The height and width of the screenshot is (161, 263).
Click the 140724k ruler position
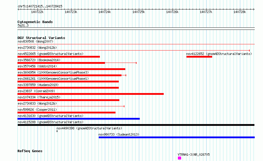tap(105, 12)
